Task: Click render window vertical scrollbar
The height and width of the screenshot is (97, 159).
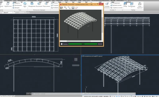Action: (x=102, y=25)
